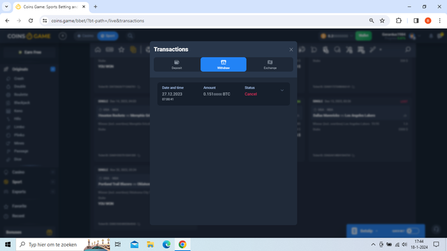The width and height of the screenshot is (447, 251).
Task: Open the tab search dropdown arrow
Action: 6,6
